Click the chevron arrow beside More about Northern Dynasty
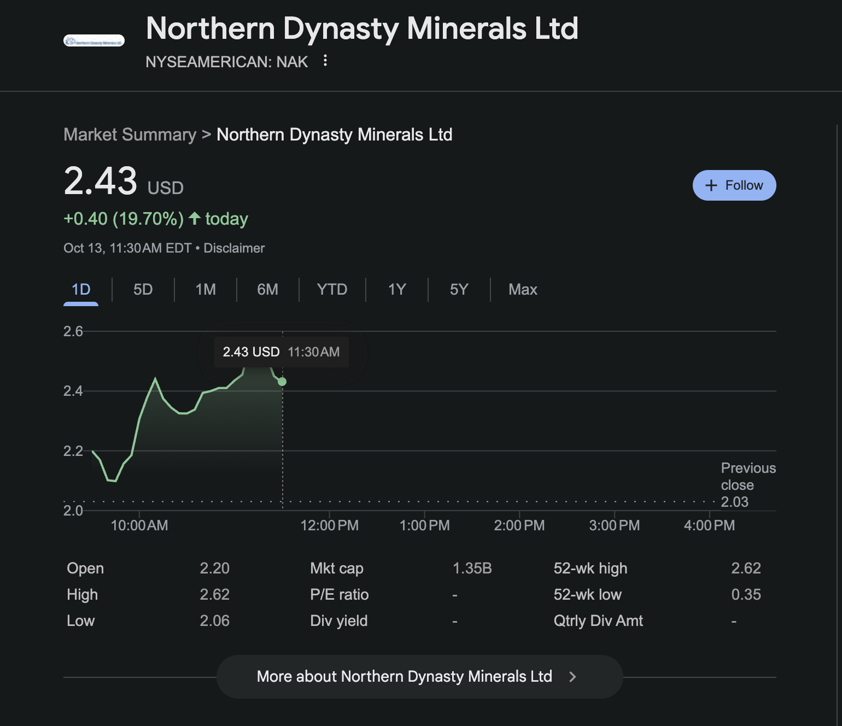842x726 pixels. [572, 677]
